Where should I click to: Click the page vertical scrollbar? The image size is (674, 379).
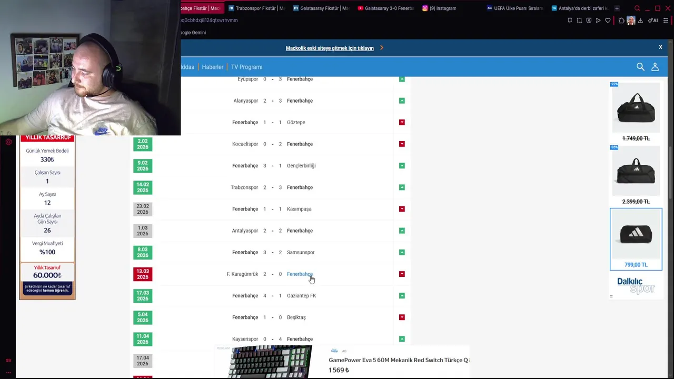coord(670,174)
